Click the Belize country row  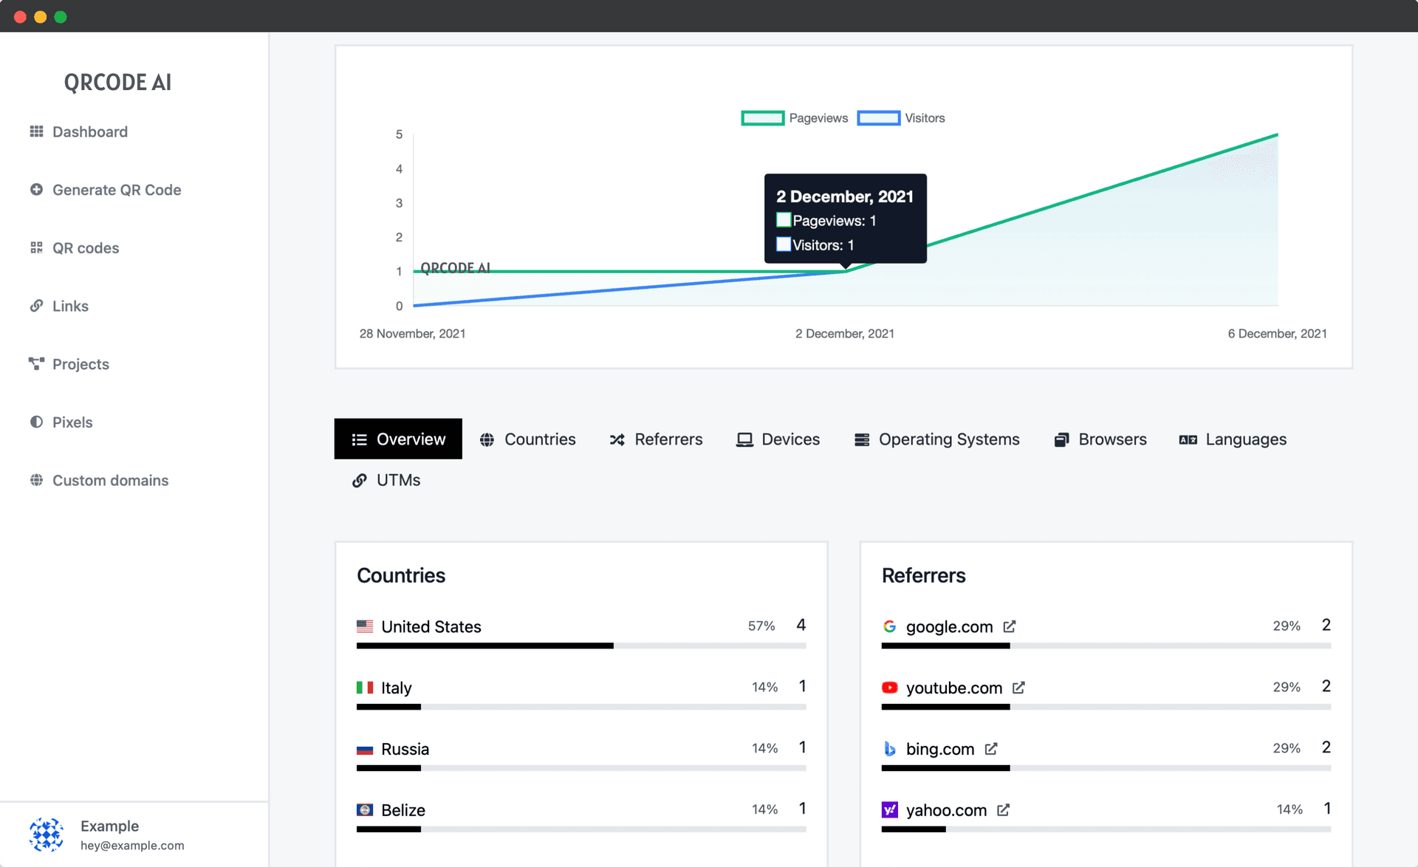pos(581,818)
